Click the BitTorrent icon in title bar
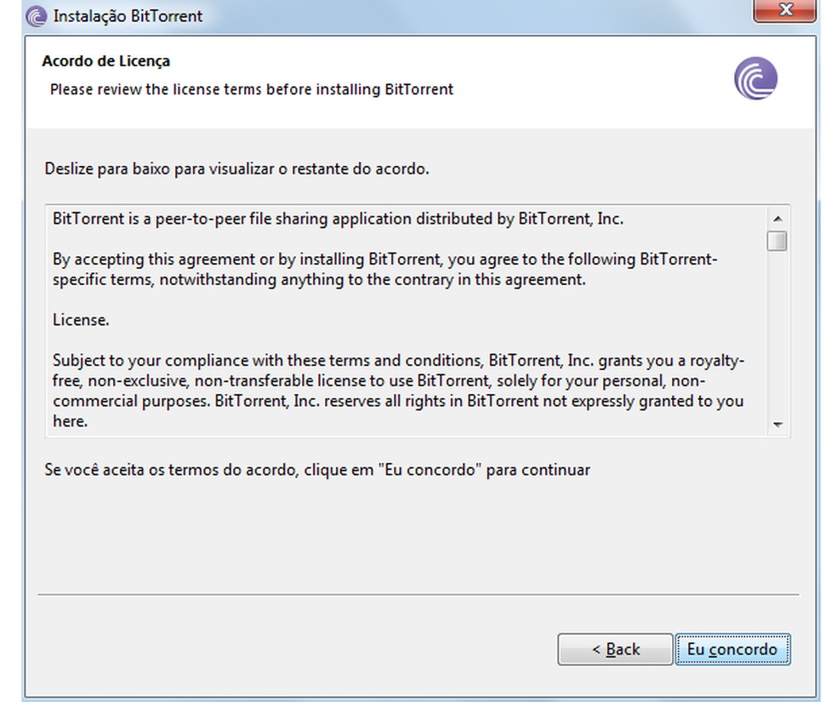 37,16
